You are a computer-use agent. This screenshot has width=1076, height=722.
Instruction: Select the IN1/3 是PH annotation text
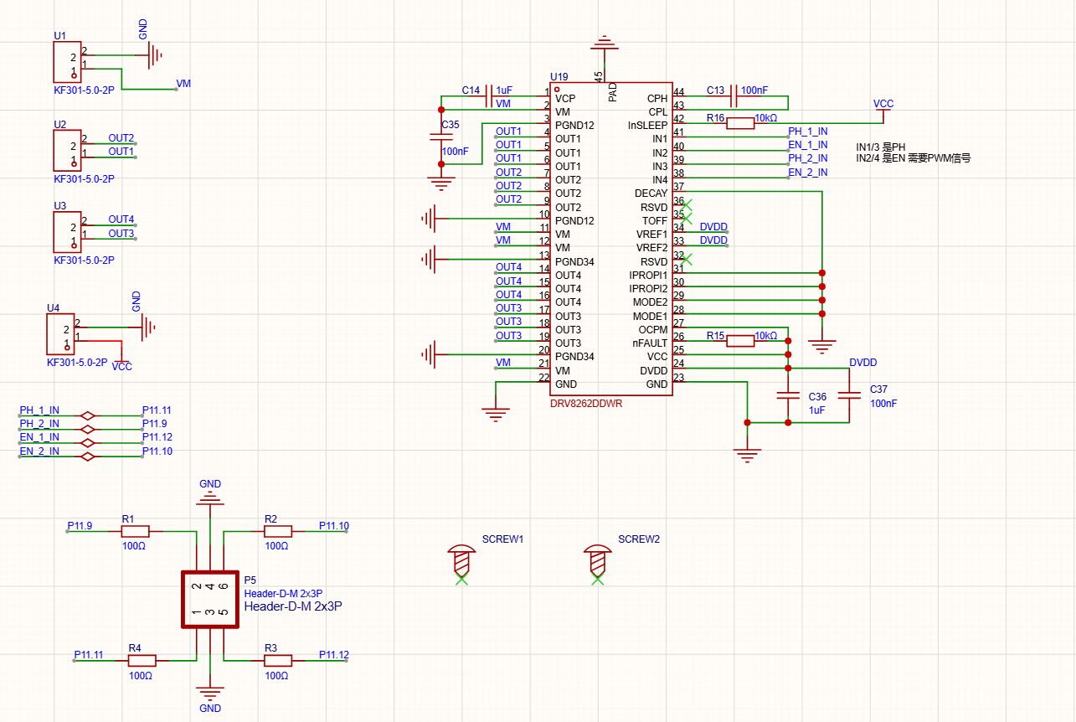(881, 147)
